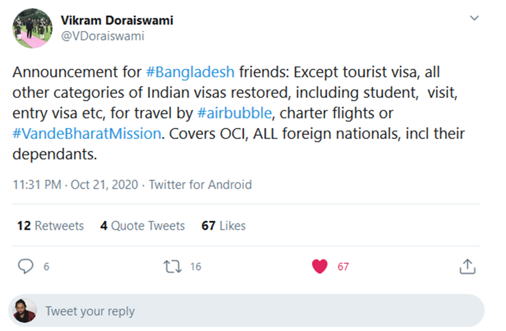Click the retweet arrows icon
Screen dimensions: 506x331
coord(172,267)
